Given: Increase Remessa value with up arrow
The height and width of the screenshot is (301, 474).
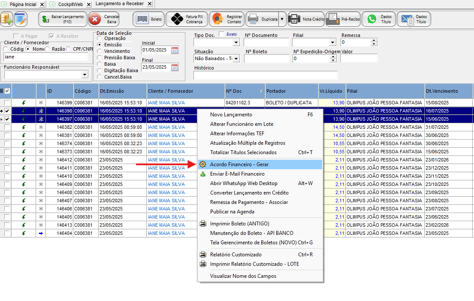Looking at the screenshot, I should pyautogui.click(x=374, y=40).
